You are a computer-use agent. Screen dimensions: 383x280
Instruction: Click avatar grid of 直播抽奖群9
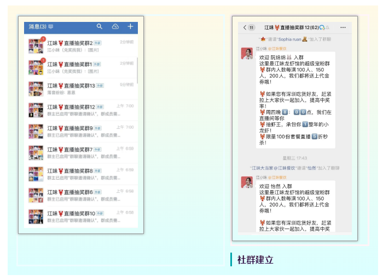click(x=36, y=132)
